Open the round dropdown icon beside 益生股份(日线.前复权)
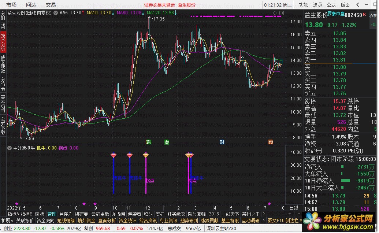 [56, 13]
